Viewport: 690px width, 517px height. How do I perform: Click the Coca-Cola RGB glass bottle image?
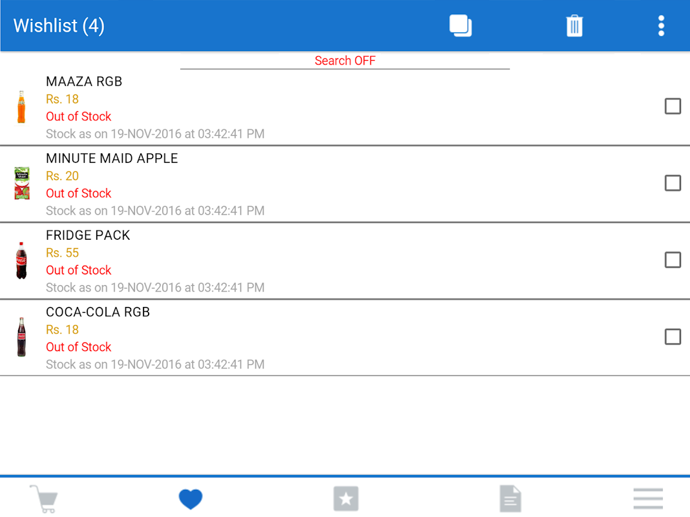pos(21,337)
